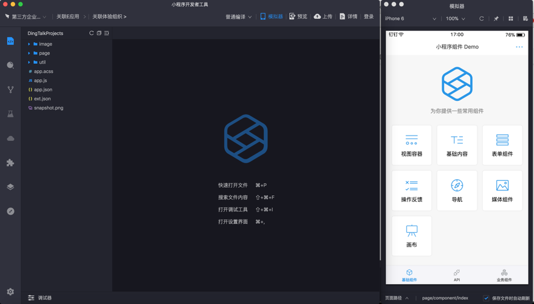Open the search panel in the sidebar
This screenshot has height=304, width=534.
(x=10, y=65)
